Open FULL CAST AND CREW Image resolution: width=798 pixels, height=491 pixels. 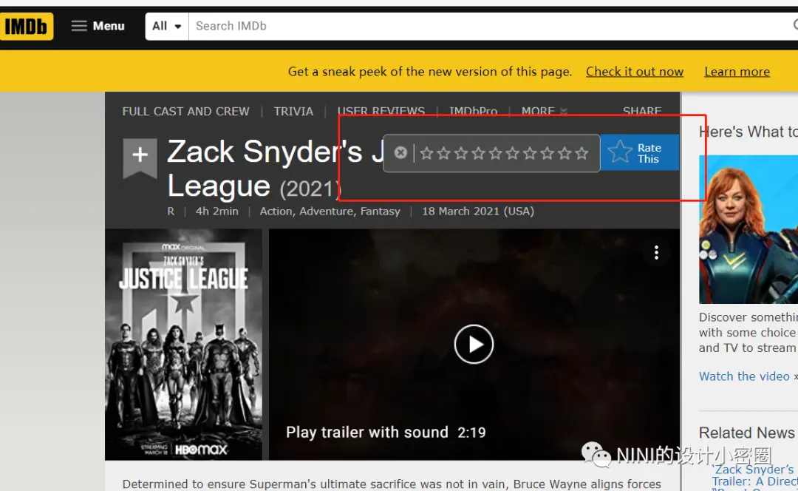185,111
